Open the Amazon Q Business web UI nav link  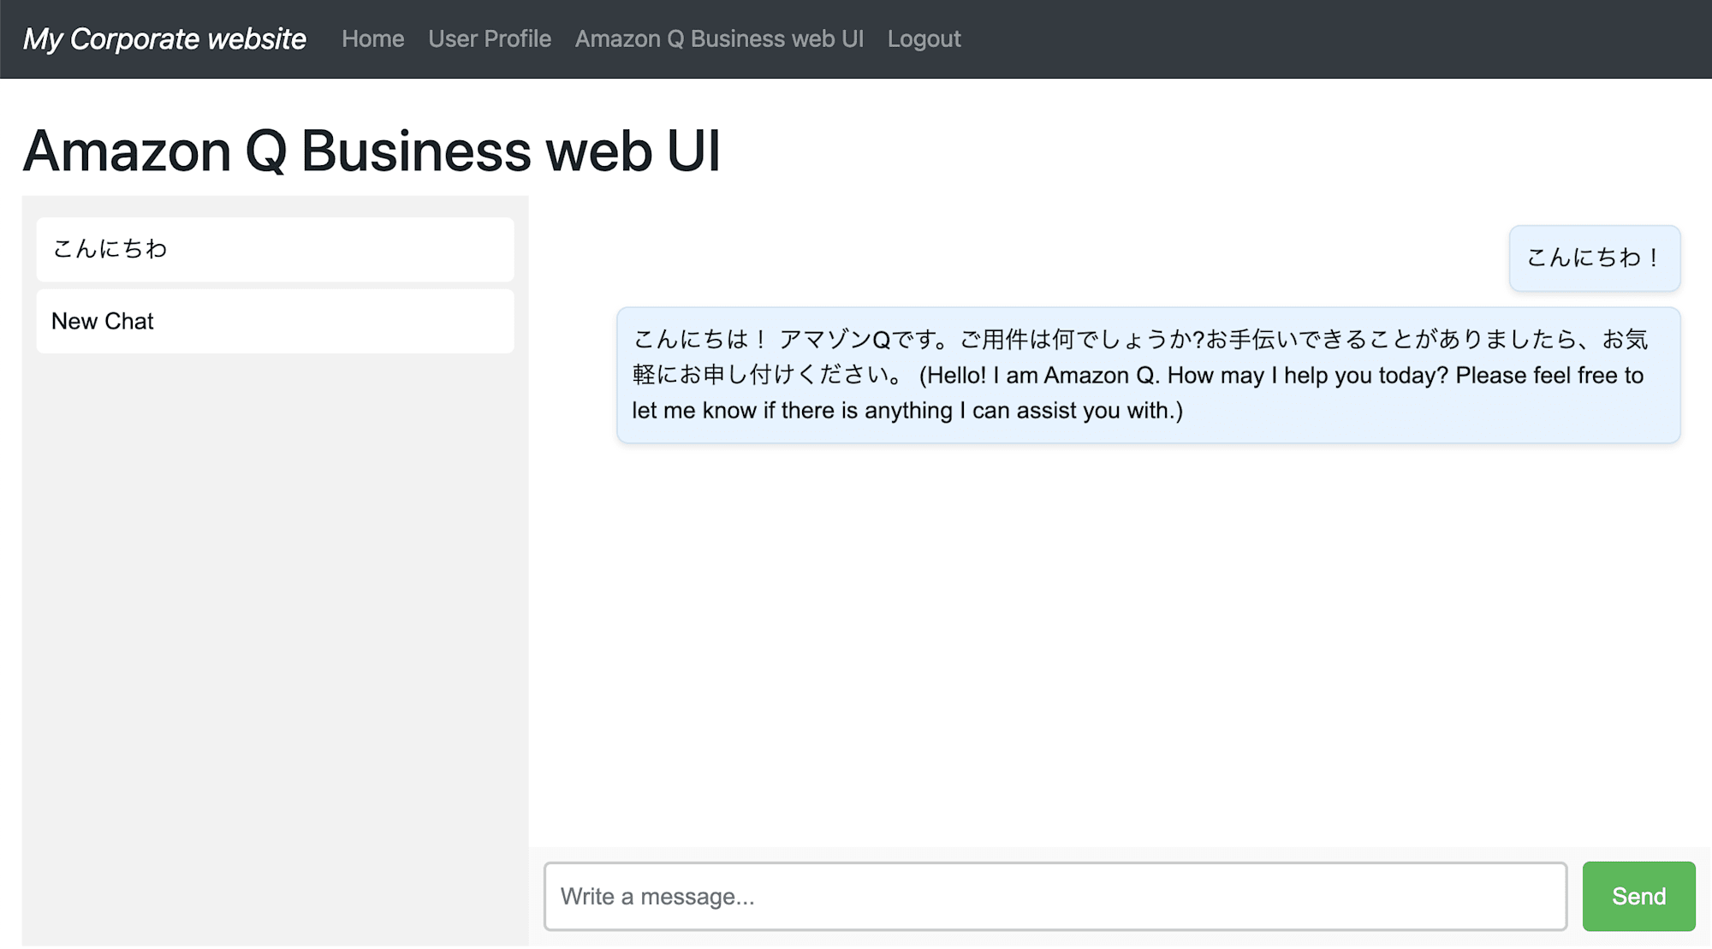click(719, 39)
